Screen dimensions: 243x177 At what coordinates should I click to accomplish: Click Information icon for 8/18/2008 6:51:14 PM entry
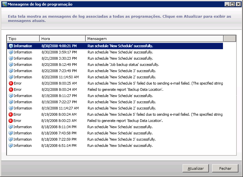[x=11, y=146]
